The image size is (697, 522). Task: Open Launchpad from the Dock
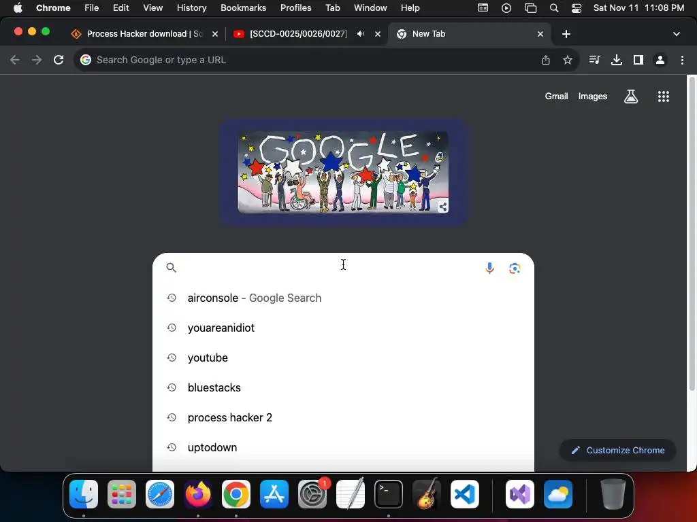point(122,494)
